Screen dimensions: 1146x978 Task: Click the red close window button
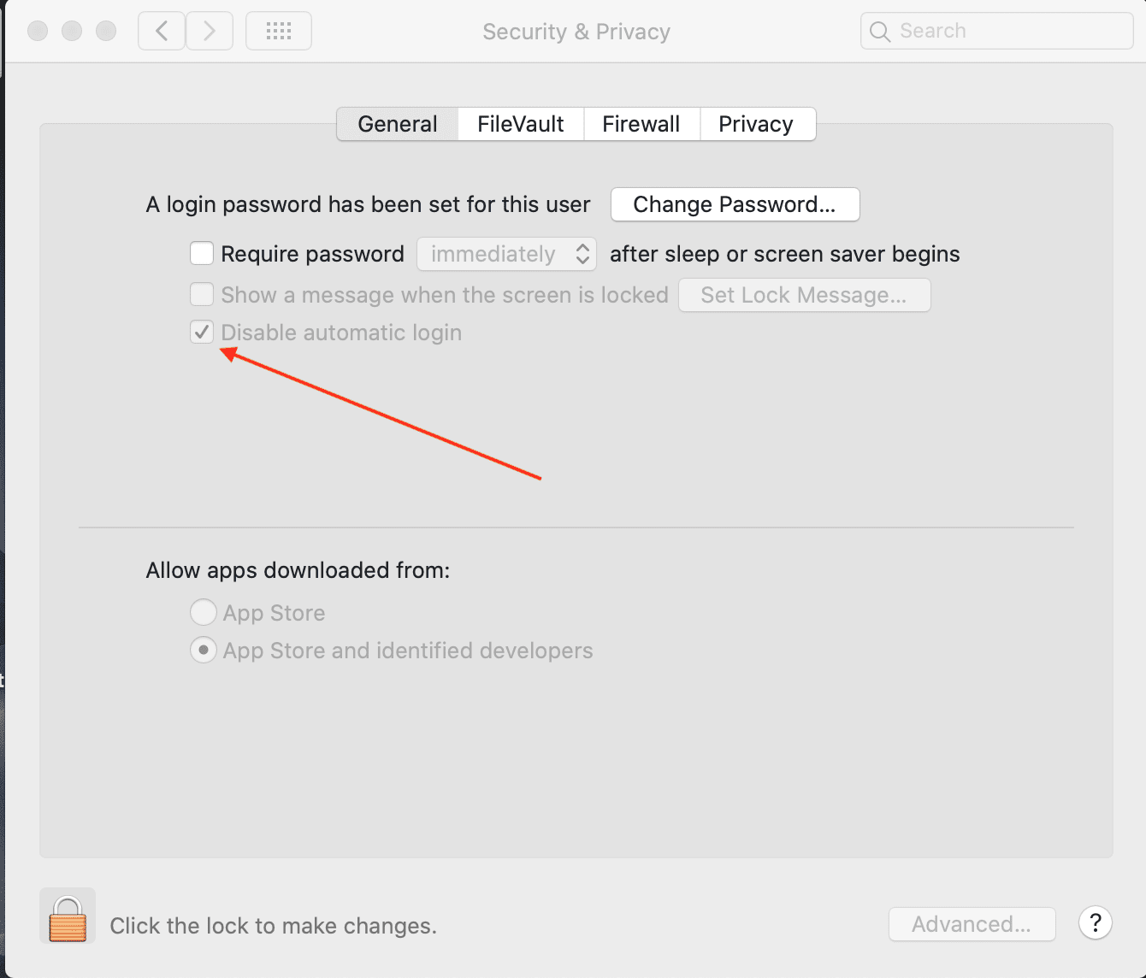[x=38, y=32]
